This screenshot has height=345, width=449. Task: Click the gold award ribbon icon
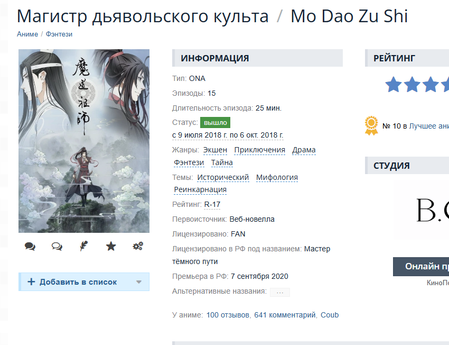pyautogui.click(x=371, y=125)
